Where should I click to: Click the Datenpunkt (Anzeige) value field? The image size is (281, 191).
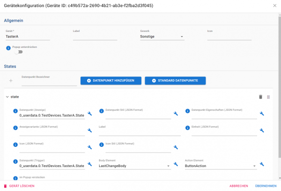pyautogui.click(x=52, y=115)
